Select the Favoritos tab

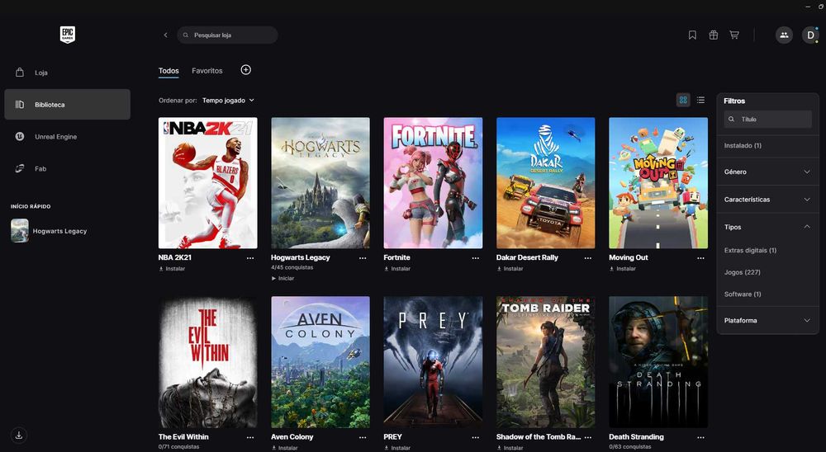pos(207,70)
